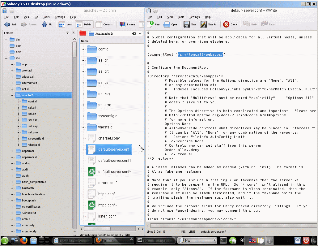Expand ssl.key folder in file list
This screenshot has width=318, height=246.
pyautogui.click(x=83, y=94)
